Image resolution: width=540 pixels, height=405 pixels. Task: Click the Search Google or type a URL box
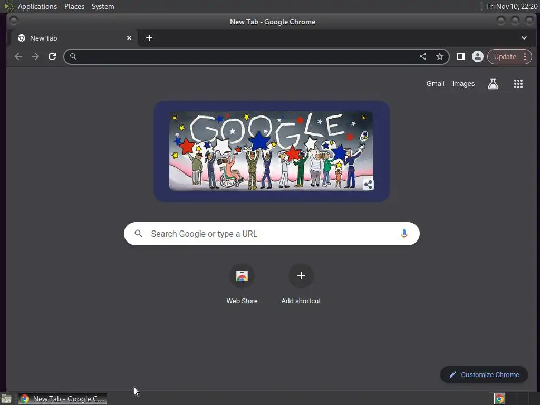272,234
